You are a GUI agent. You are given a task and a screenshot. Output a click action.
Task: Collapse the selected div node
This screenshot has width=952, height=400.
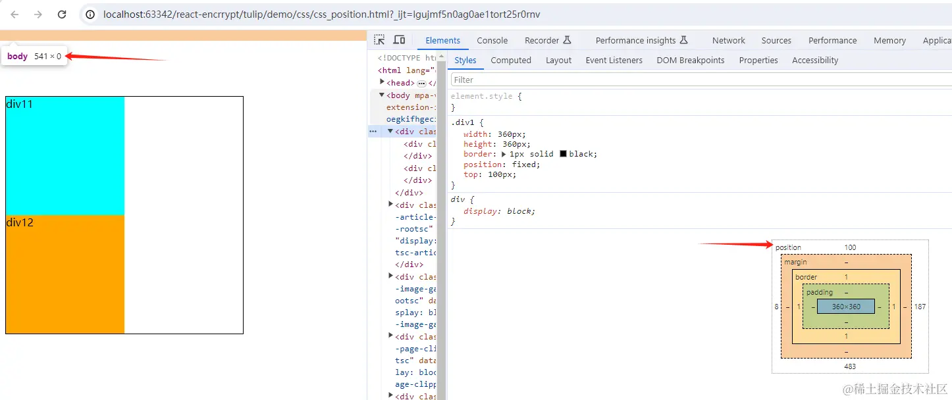[390, 131]
